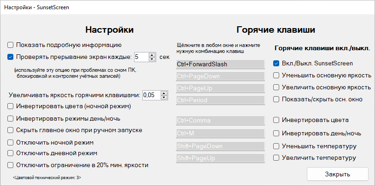Screen dimensions: 375x186
Task: Click the Ctrl+ForwardSlash hotkey field
Action: coord(219,64)
